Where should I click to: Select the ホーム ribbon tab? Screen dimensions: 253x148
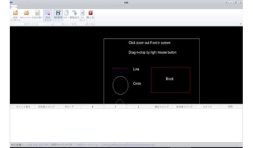[14, 7]
